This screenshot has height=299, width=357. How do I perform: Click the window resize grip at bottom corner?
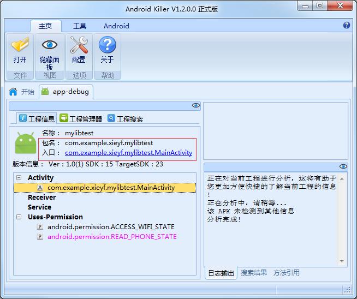point(347,290)
